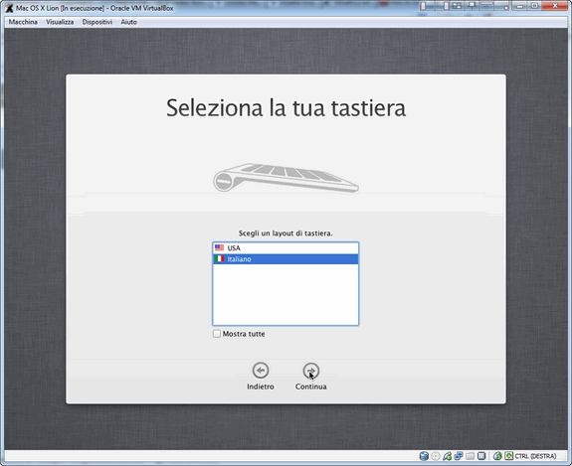
Task: Click the Continua arrow icon
Action: pyautogui.click(x=310, y=371)
